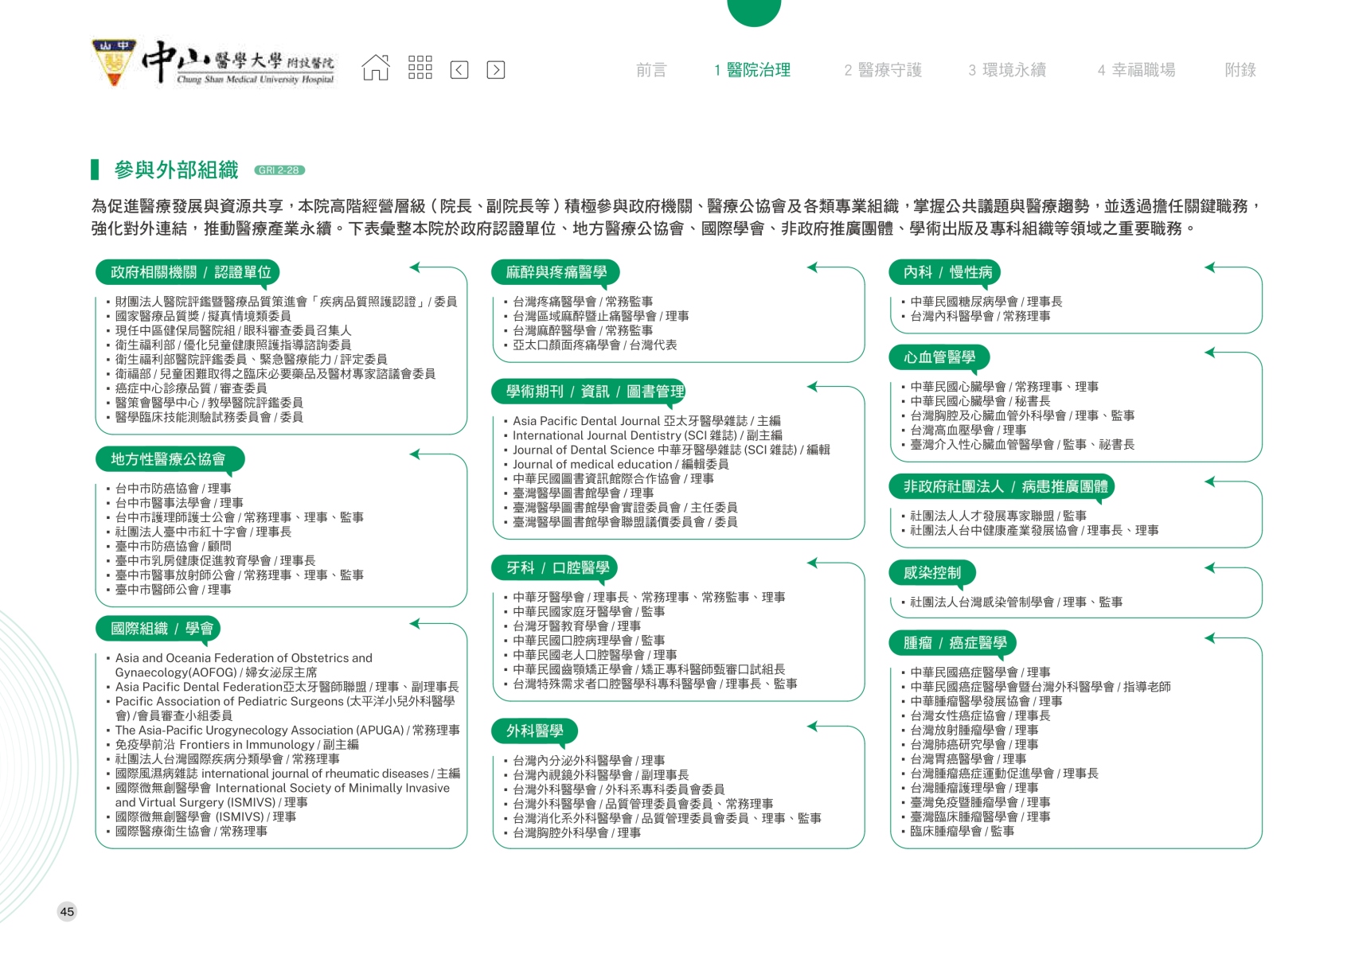The height and width of the screenshot is (955, 1351).
Task: Navigate to 4 幸福職場 tab
Action: [x=1135, y=70]
